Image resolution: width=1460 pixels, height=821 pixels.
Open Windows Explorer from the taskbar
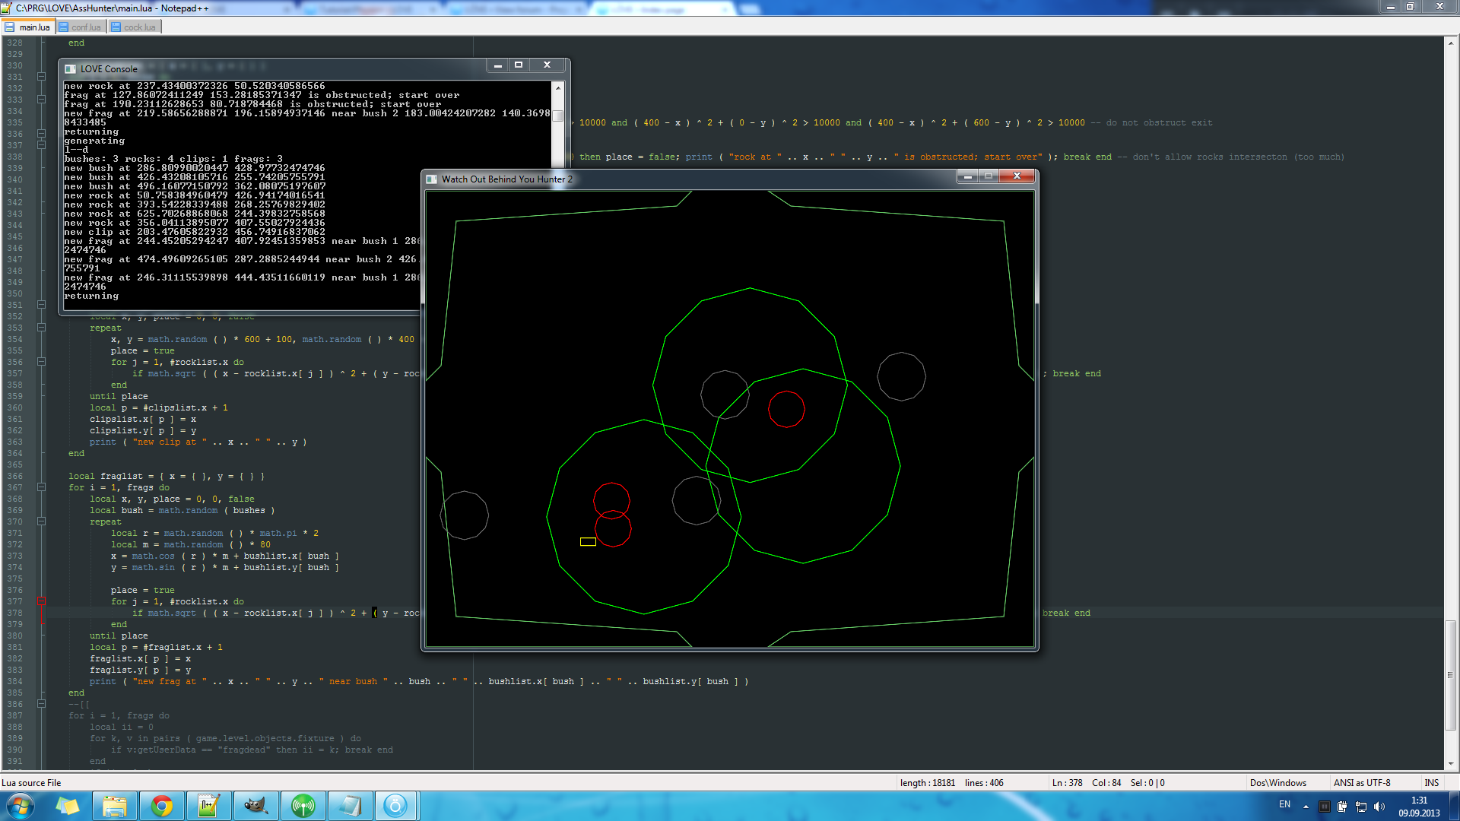click(x=114, y=806)
